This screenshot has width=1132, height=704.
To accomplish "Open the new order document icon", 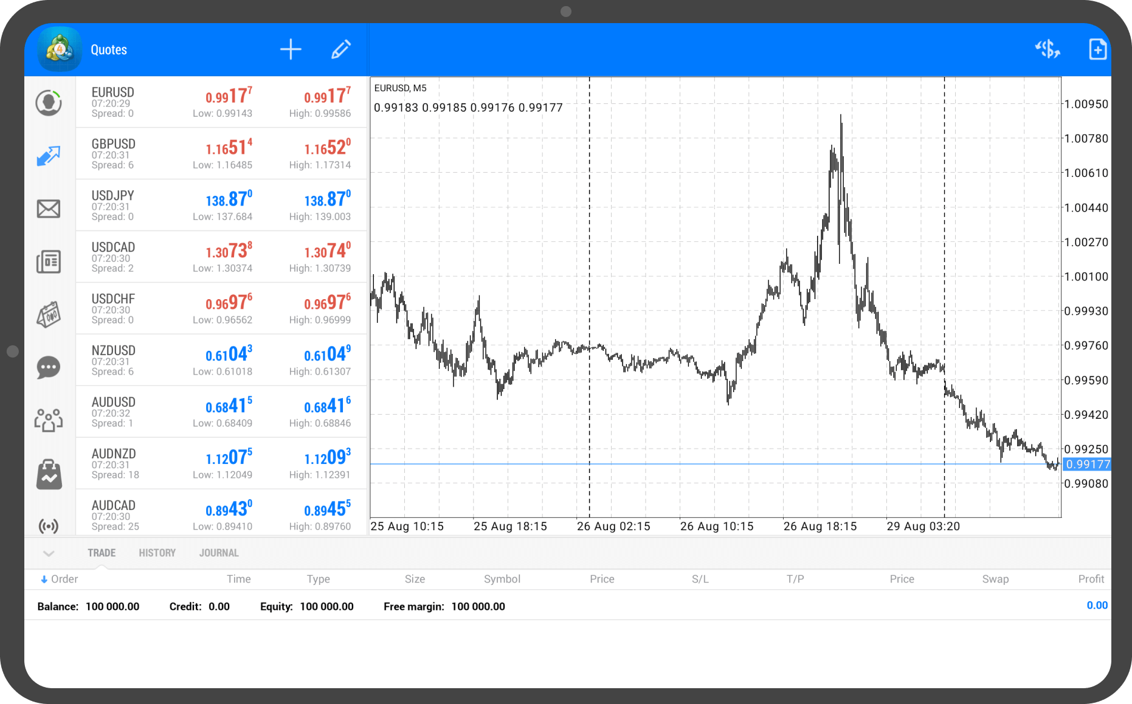I will click(1097, 49).
